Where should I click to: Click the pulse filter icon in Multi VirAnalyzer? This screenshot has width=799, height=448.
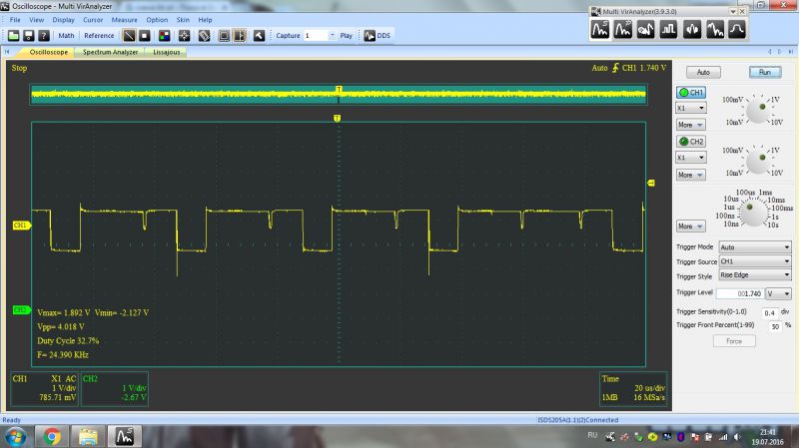tap(737, 30)
